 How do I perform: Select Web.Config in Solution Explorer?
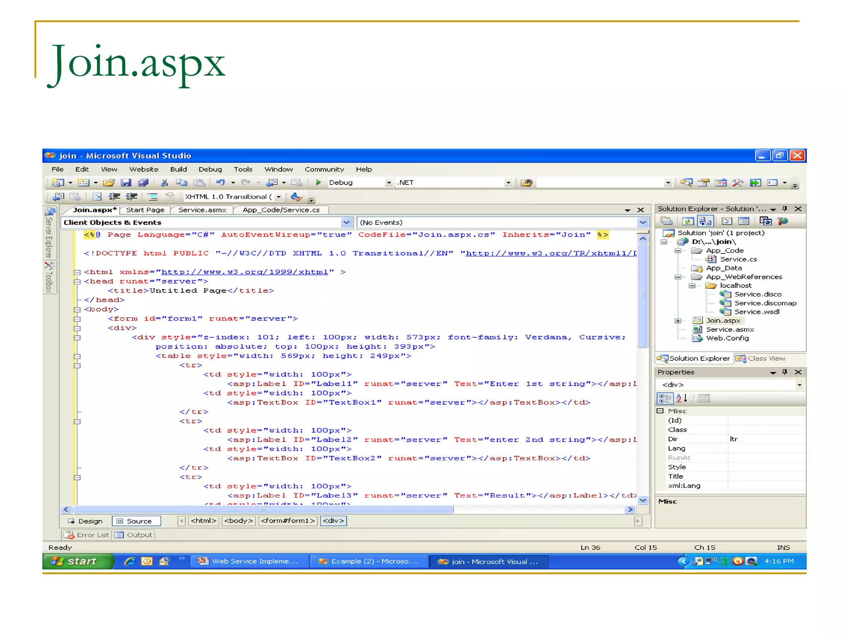tap(727, 338)
